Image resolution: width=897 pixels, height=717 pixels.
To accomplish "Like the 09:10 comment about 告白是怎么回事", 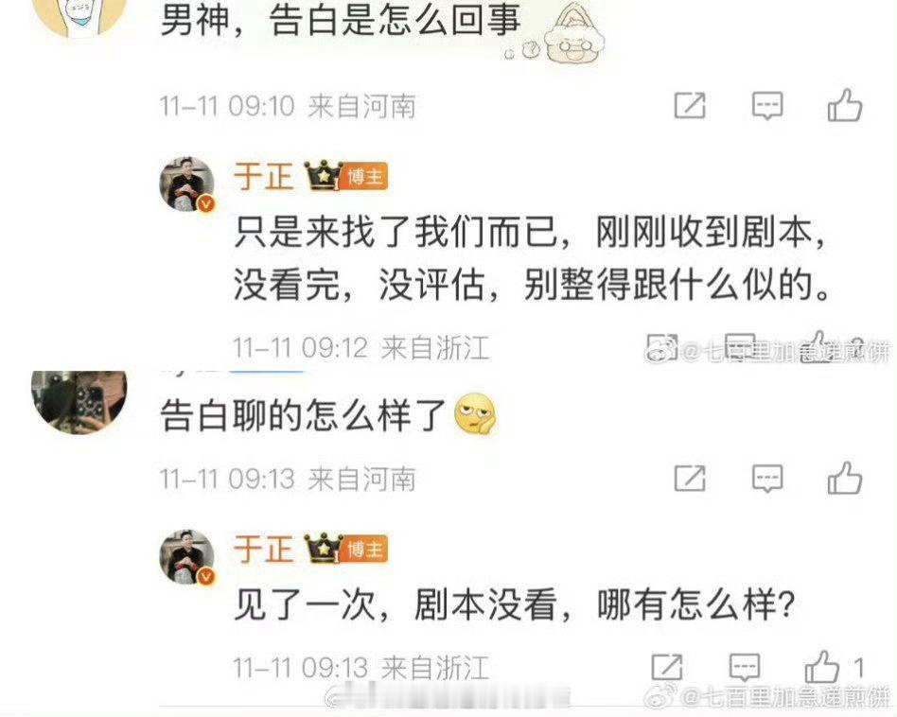I will coord(845,105).
